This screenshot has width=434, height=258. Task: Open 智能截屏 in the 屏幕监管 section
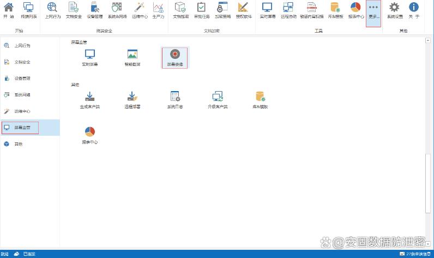click(132, 57)
